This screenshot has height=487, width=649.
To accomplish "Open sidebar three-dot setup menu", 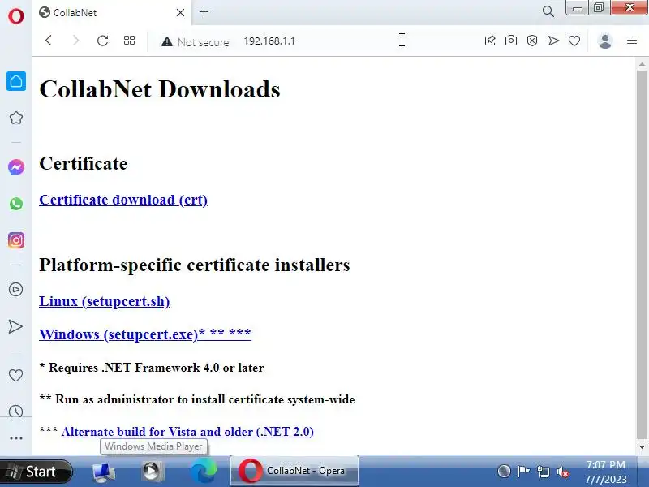I will [15, 437].
